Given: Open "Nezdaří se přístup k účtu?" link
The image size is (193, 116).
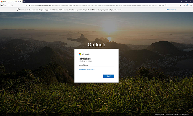Looking at the screenshot, I should coord(87,69).
